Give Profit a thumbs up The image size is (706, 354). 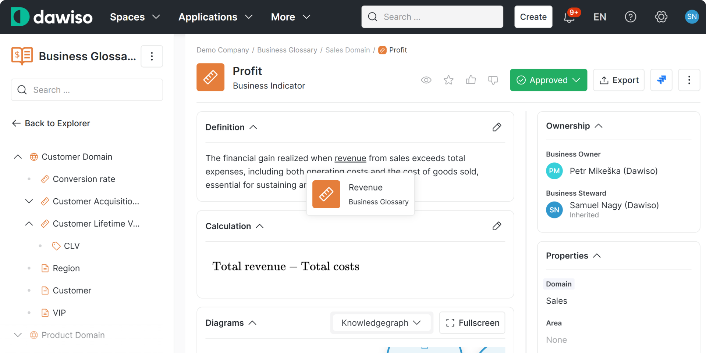pos(471,80)
